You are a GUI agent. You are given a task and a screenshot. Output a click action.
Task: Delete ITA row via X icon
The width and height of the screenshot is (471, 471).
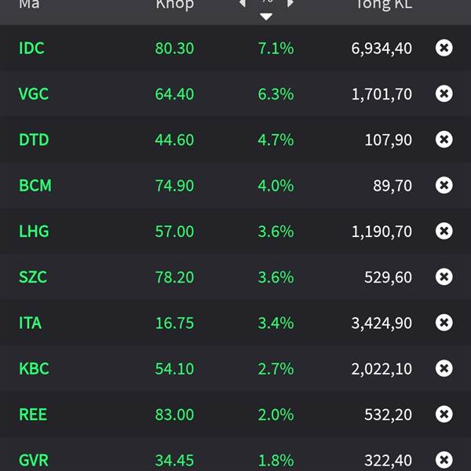click(x=444, y=323)
